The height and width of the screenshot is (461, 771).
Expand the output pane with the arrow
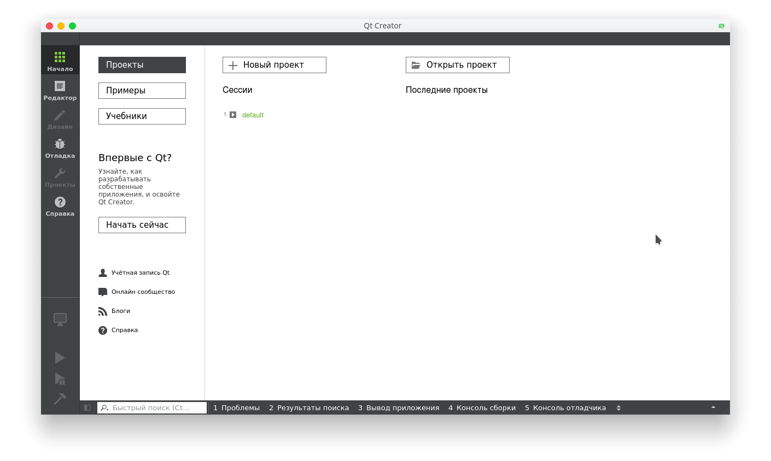[713, 407]
